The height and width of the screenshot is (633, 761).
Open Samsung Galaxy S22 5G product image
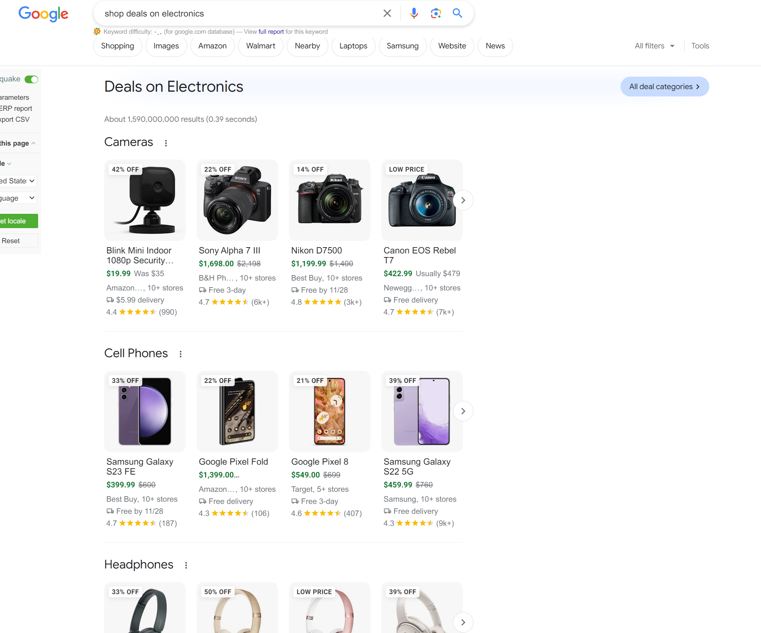point(422,411)
